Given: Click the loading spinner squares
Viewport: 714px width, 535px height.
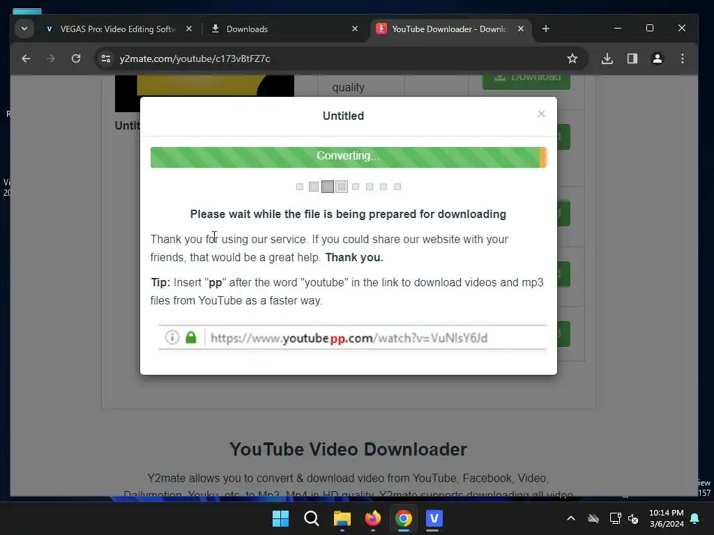Looking at the screenshot, I should click(349, 187).
